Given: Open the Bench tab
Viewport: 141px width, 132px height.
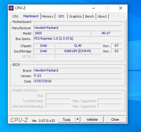Looking at the screenshot, I should click(90, 16).
